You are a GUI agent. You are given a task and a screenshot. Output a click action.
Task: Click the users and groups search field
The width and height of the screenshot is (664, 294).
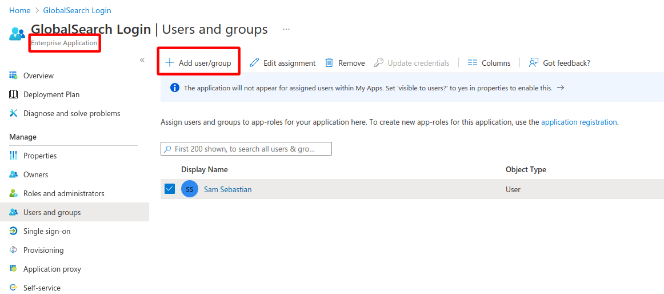pyautogui.click(x=246, y=149)
